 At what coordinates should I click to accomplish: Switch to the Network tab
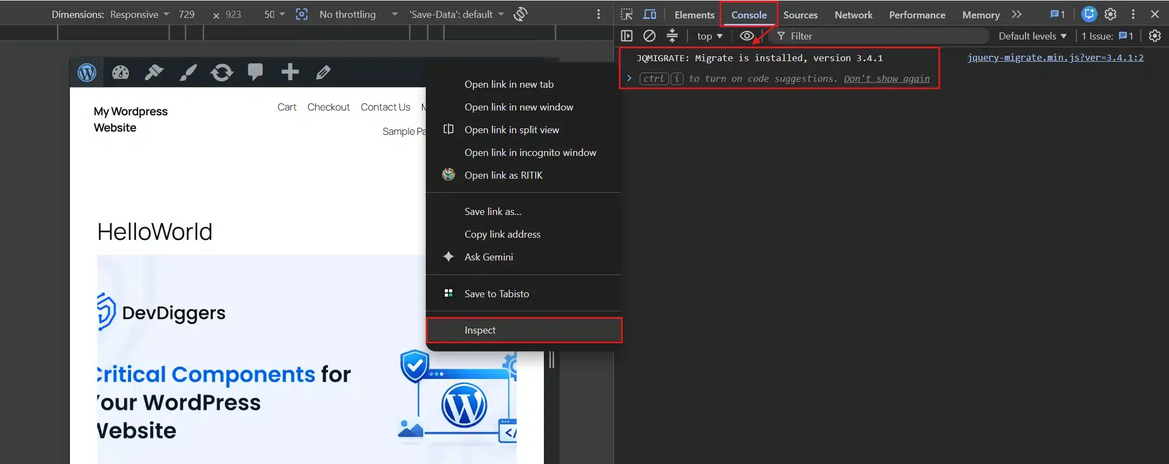853,15
